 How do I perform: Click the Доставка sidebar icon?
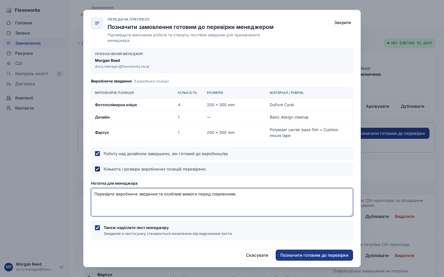click(9, 84)
